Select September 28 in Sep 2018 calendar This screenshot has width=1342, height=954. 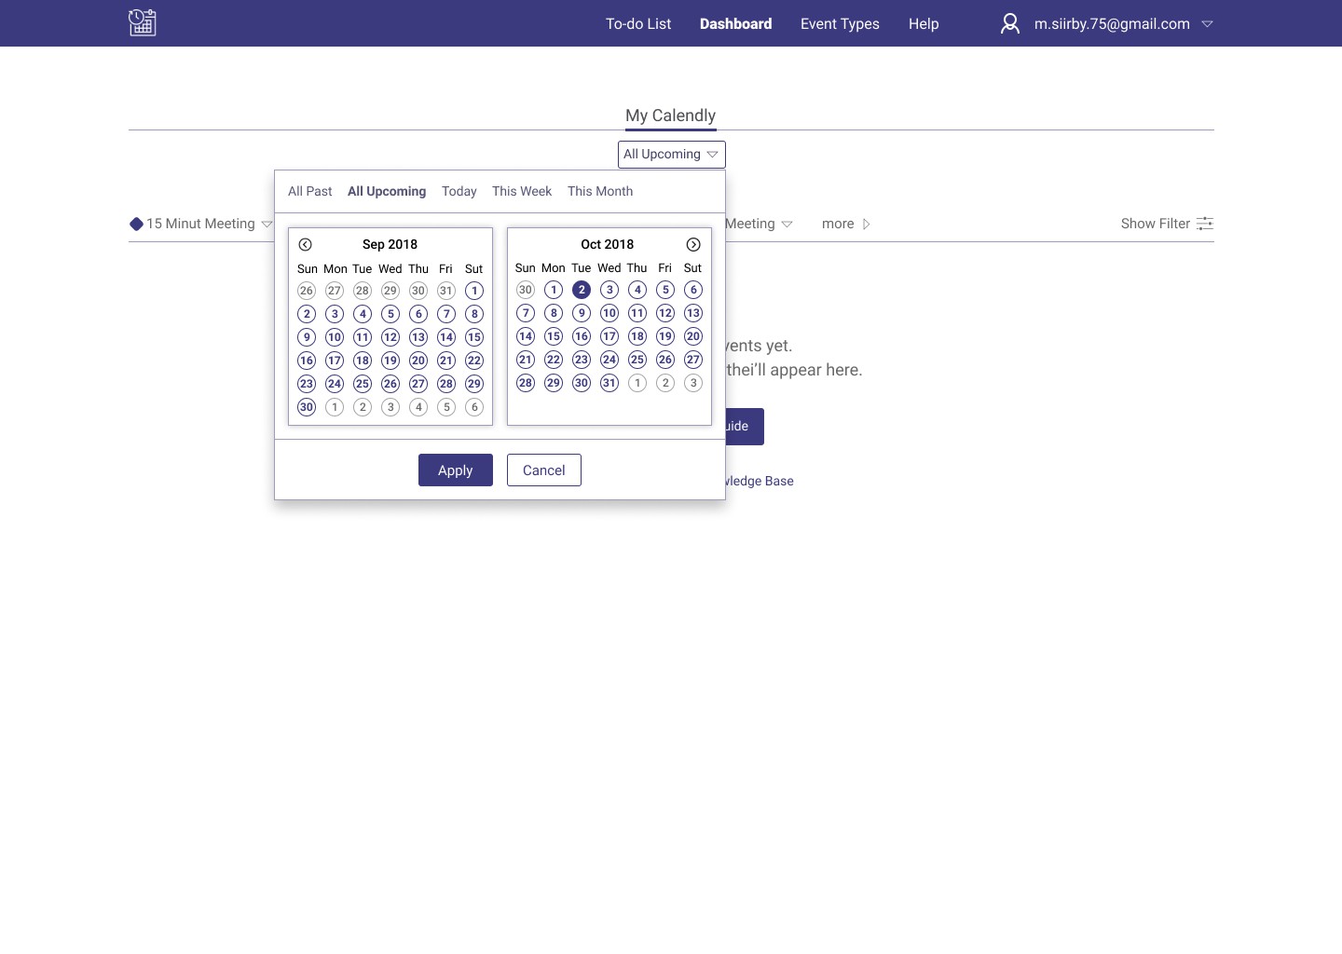(x=446, y=384)
